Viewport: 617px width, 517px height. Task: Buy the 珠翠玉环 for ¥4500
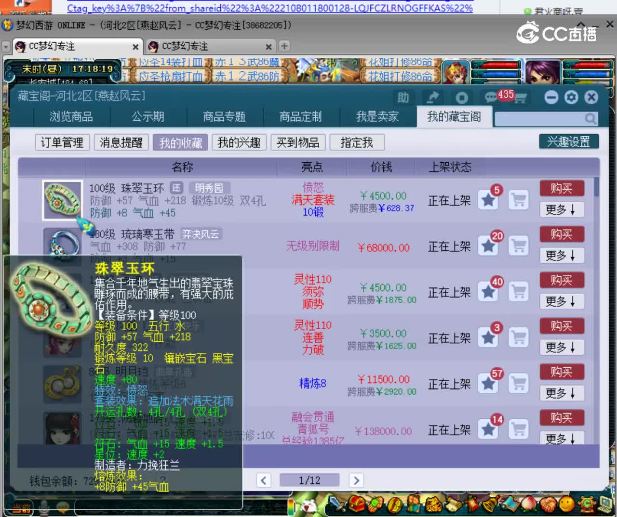pyautogui.click(x=562, y=188)
